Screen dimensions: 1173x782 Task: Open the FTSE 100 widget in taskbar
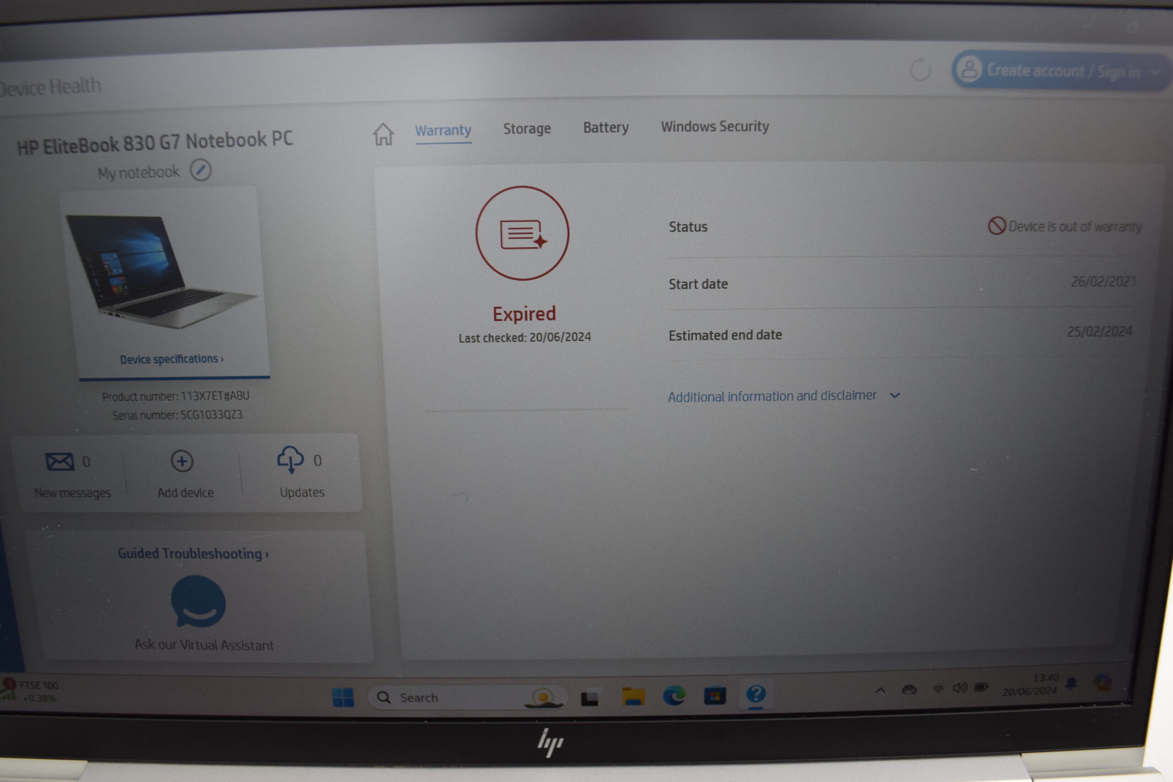click(30, 691)
